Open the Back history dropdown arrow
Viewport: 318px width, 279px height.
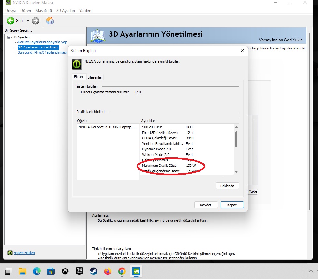[x=28, y=21]
